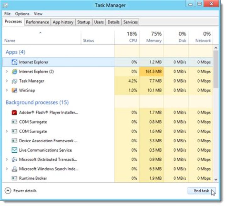Screen dimensions: 226x206
Task: Select Adobe Flash Player Installer row name
Action: (49, 112)
